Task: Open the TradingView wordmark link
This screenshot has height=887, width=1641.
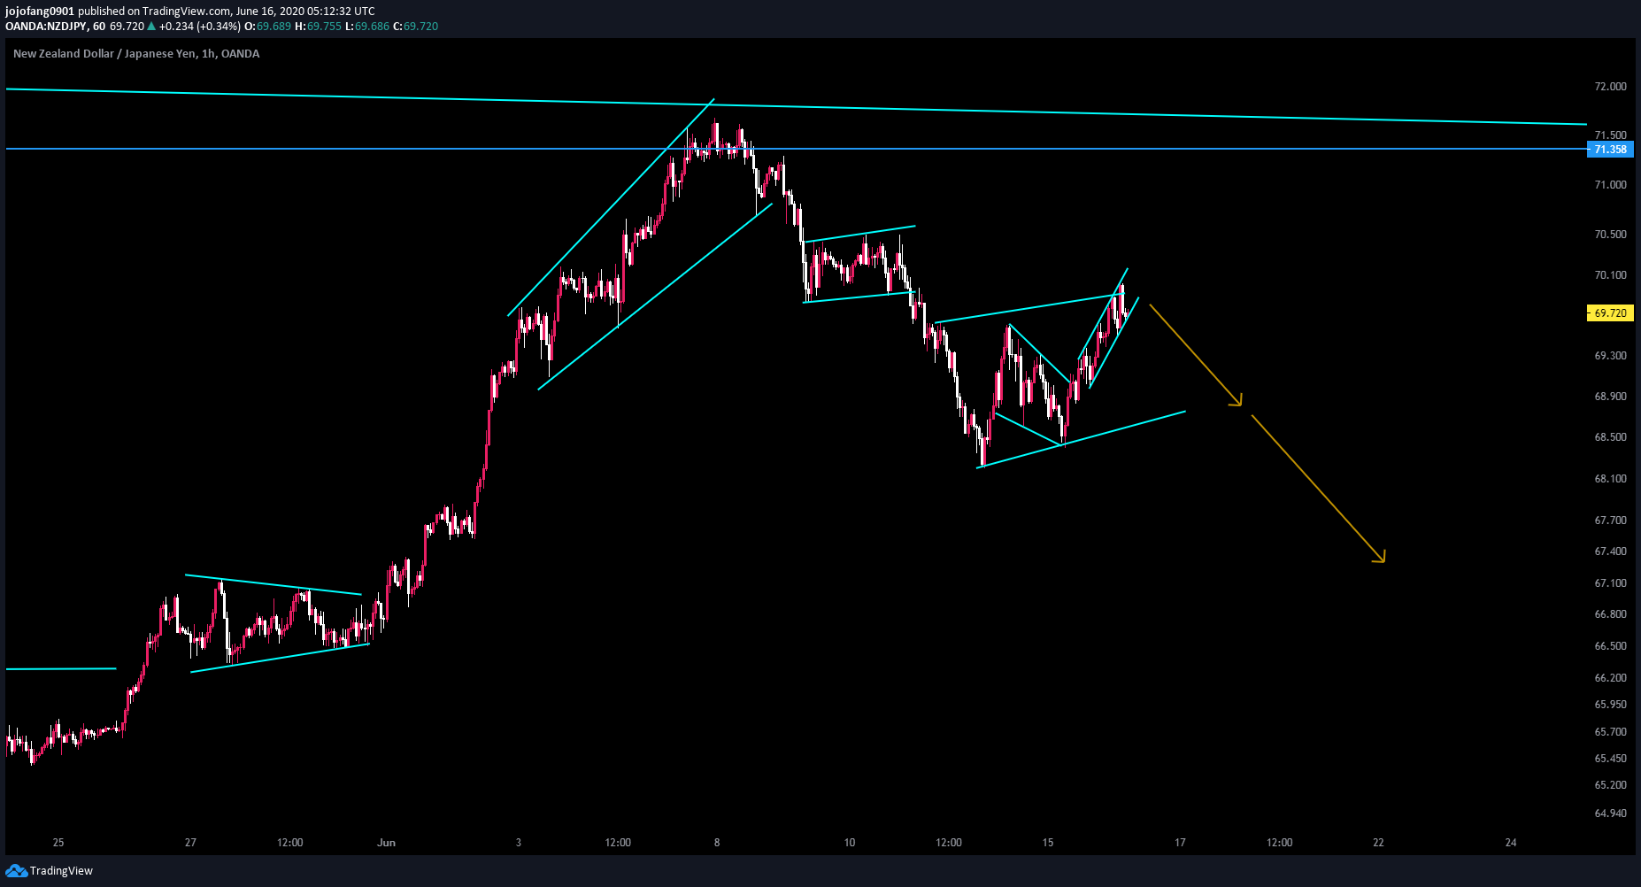Action: (61, 871)
